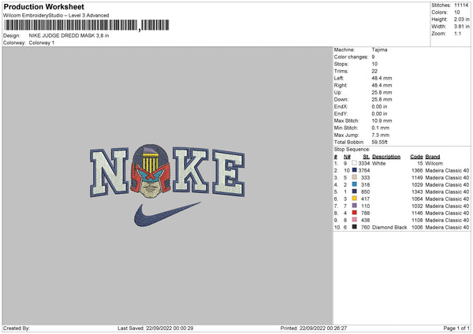Click the barcode under the worksheet title
This screenshot has height=334, width=473.
click(87, 25)
